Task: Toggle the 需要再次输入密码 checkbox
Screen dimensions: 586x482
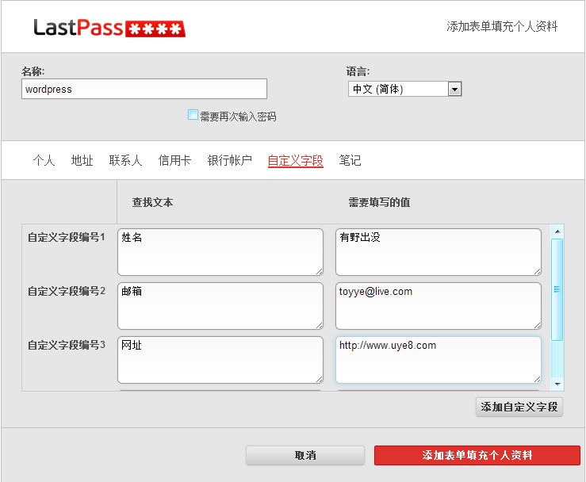Action: [193, 115]
